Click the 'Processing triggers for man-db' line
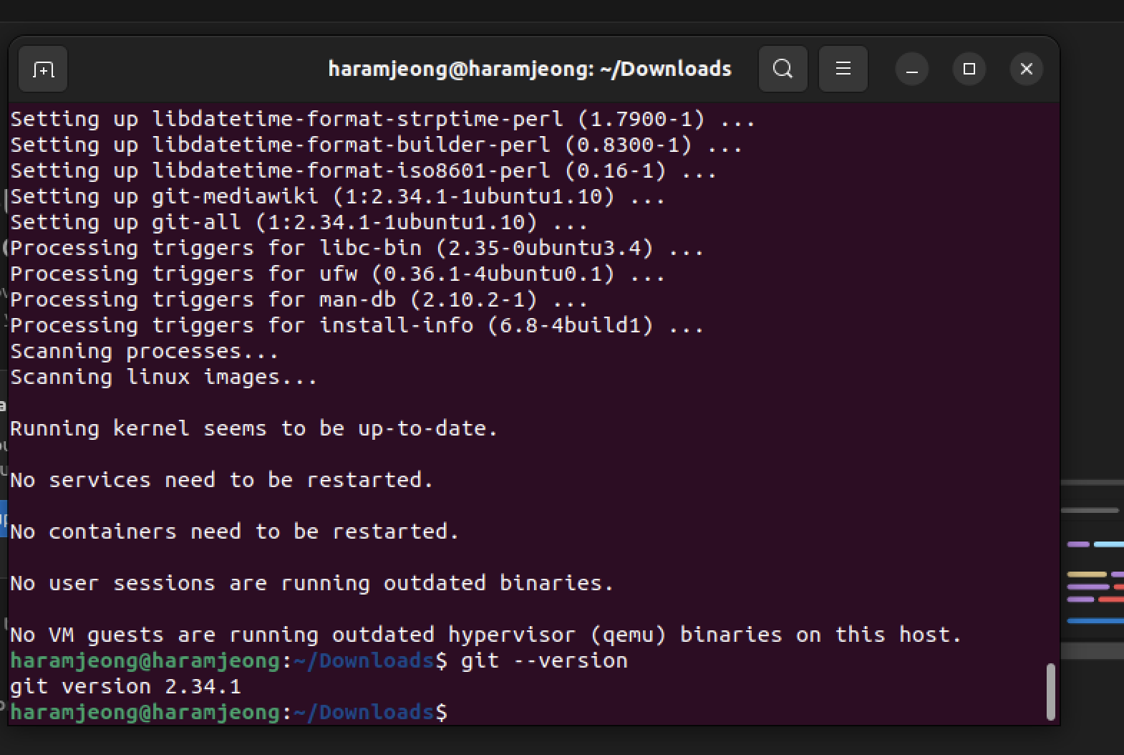 [x=299, y=299]
